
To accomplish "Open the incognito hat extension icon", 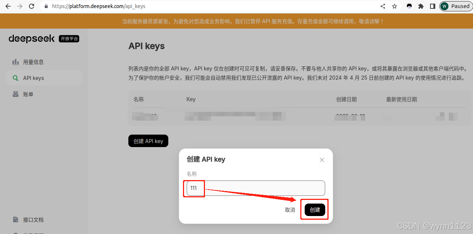I will click(409, 6).
